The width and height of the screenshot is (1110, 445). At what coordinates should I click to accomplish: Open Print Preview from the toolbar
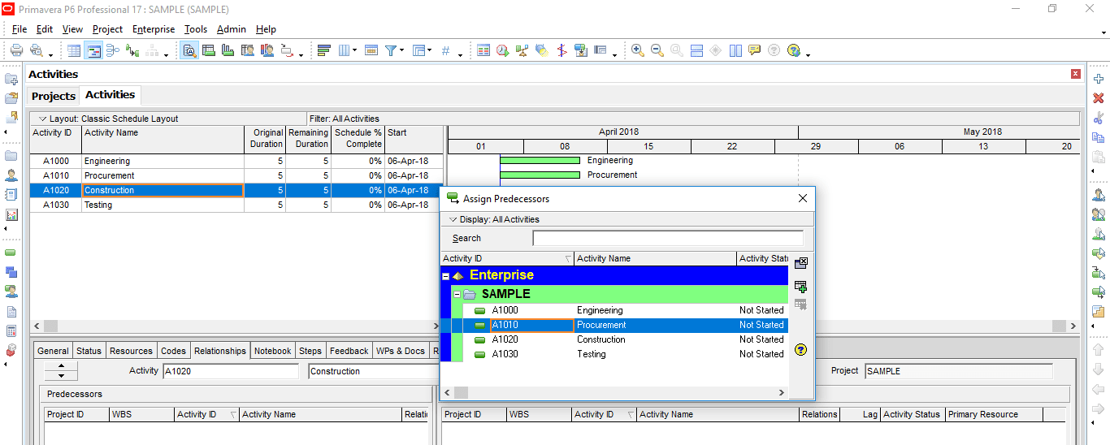point(37,50)
